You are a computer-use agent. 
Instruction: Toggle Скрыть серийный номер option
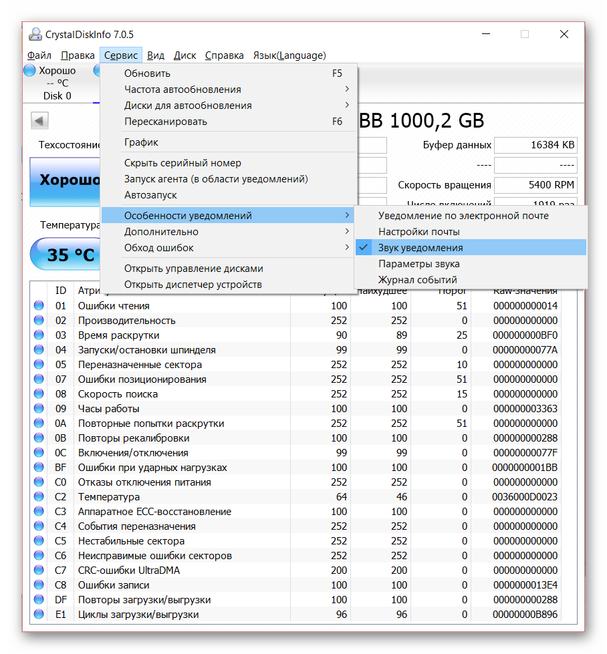pos(183,163)
